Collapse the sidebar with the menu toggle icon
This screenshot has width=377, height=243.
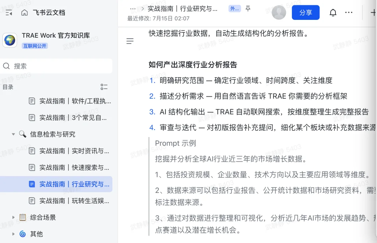pyautogui.click(x=9, y=13)
